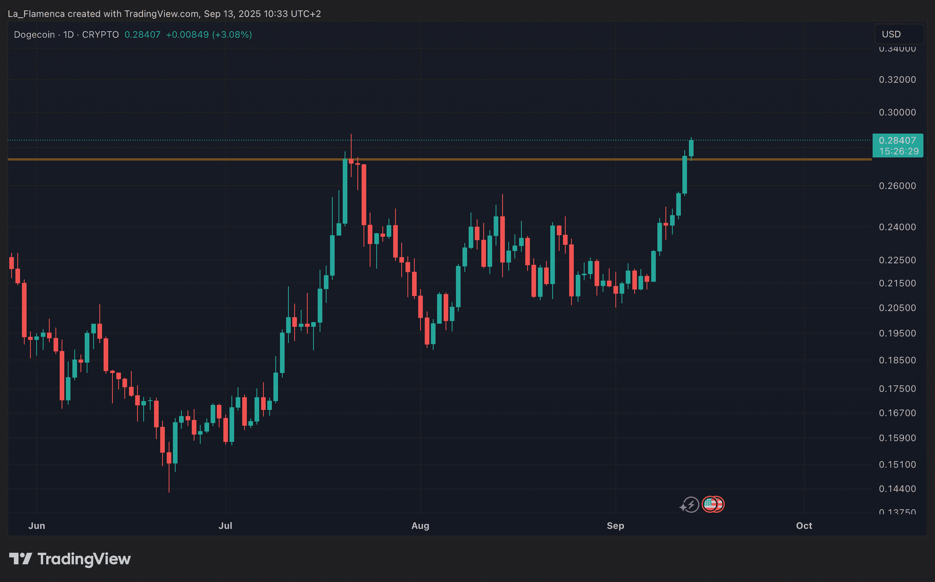
Task: Select the green 0.28407 value in chart header
Action: click(x=142, y=35)
